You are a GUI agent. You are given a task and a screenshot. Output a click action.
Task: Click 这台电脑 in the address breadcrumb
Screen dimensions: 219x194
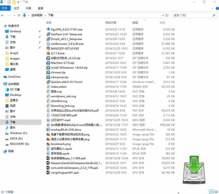pos(37,15)
